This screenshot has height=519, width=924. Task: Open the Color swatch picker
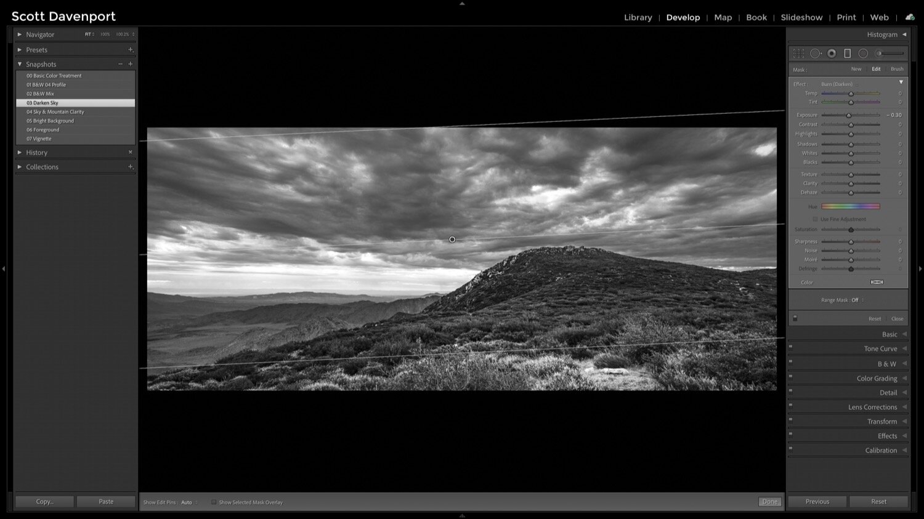[877, 282]
